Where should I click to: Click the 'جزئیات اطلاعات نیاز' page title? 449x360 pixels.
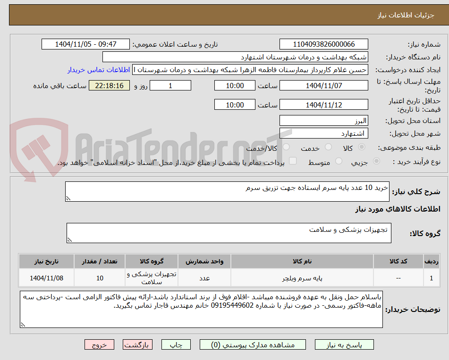pyautogui.click(x=406, y=15)
